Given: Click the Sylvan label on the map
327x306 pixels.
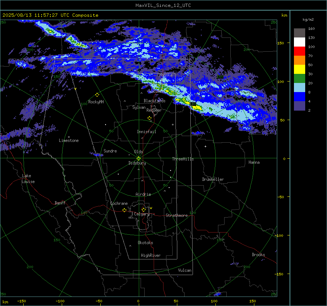Looking at the screenshot, I should [139, 107].
